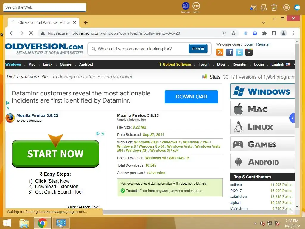Image resolution: width=305 pixels, height=229 pixels.
Task: Go back with the browser back arrow
Action: 12,33
